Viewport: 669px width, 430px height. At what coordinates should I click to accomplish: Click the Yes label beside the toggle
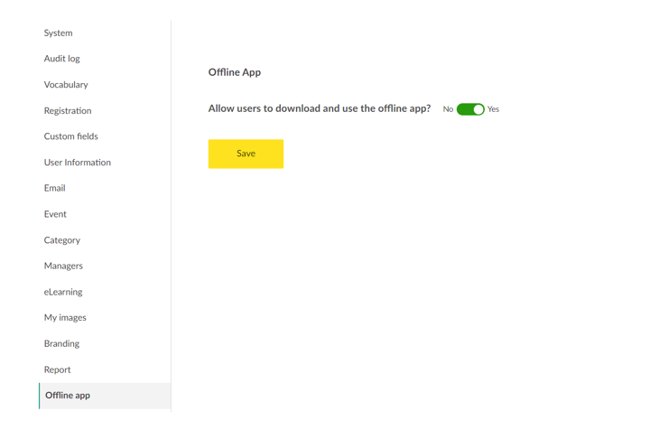tap(493, 109)
